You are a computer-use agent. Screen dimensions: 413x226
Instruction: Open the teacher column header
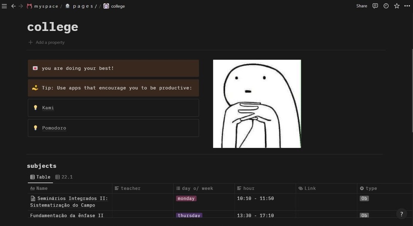coord(143,188)
